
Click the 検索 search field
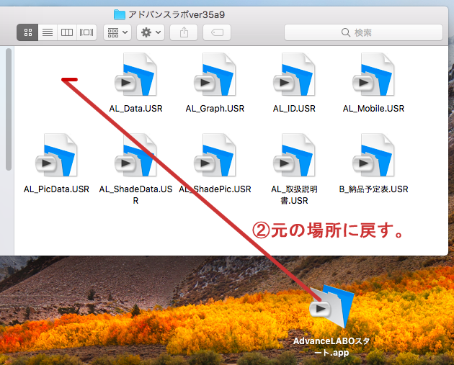(363, 32)
